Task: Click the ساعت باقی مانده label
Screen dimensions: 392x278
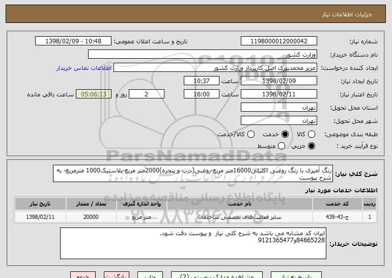Action: click(x=50, y=94)
